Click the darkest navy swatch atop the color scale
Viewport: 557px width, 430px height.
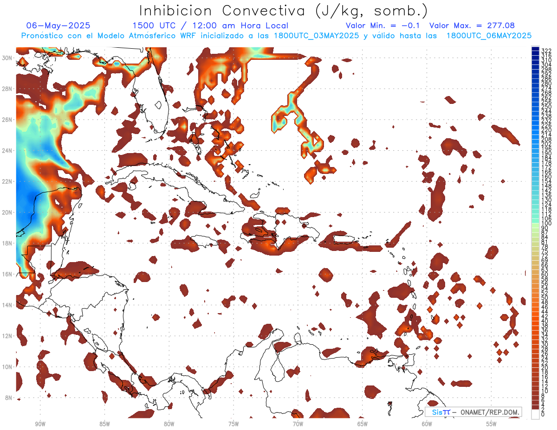tap(535, 49)
